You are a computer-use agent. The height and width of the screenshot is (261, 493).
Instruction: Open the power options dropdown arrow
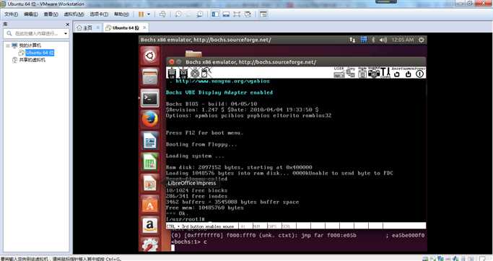[x=149, y=14]
